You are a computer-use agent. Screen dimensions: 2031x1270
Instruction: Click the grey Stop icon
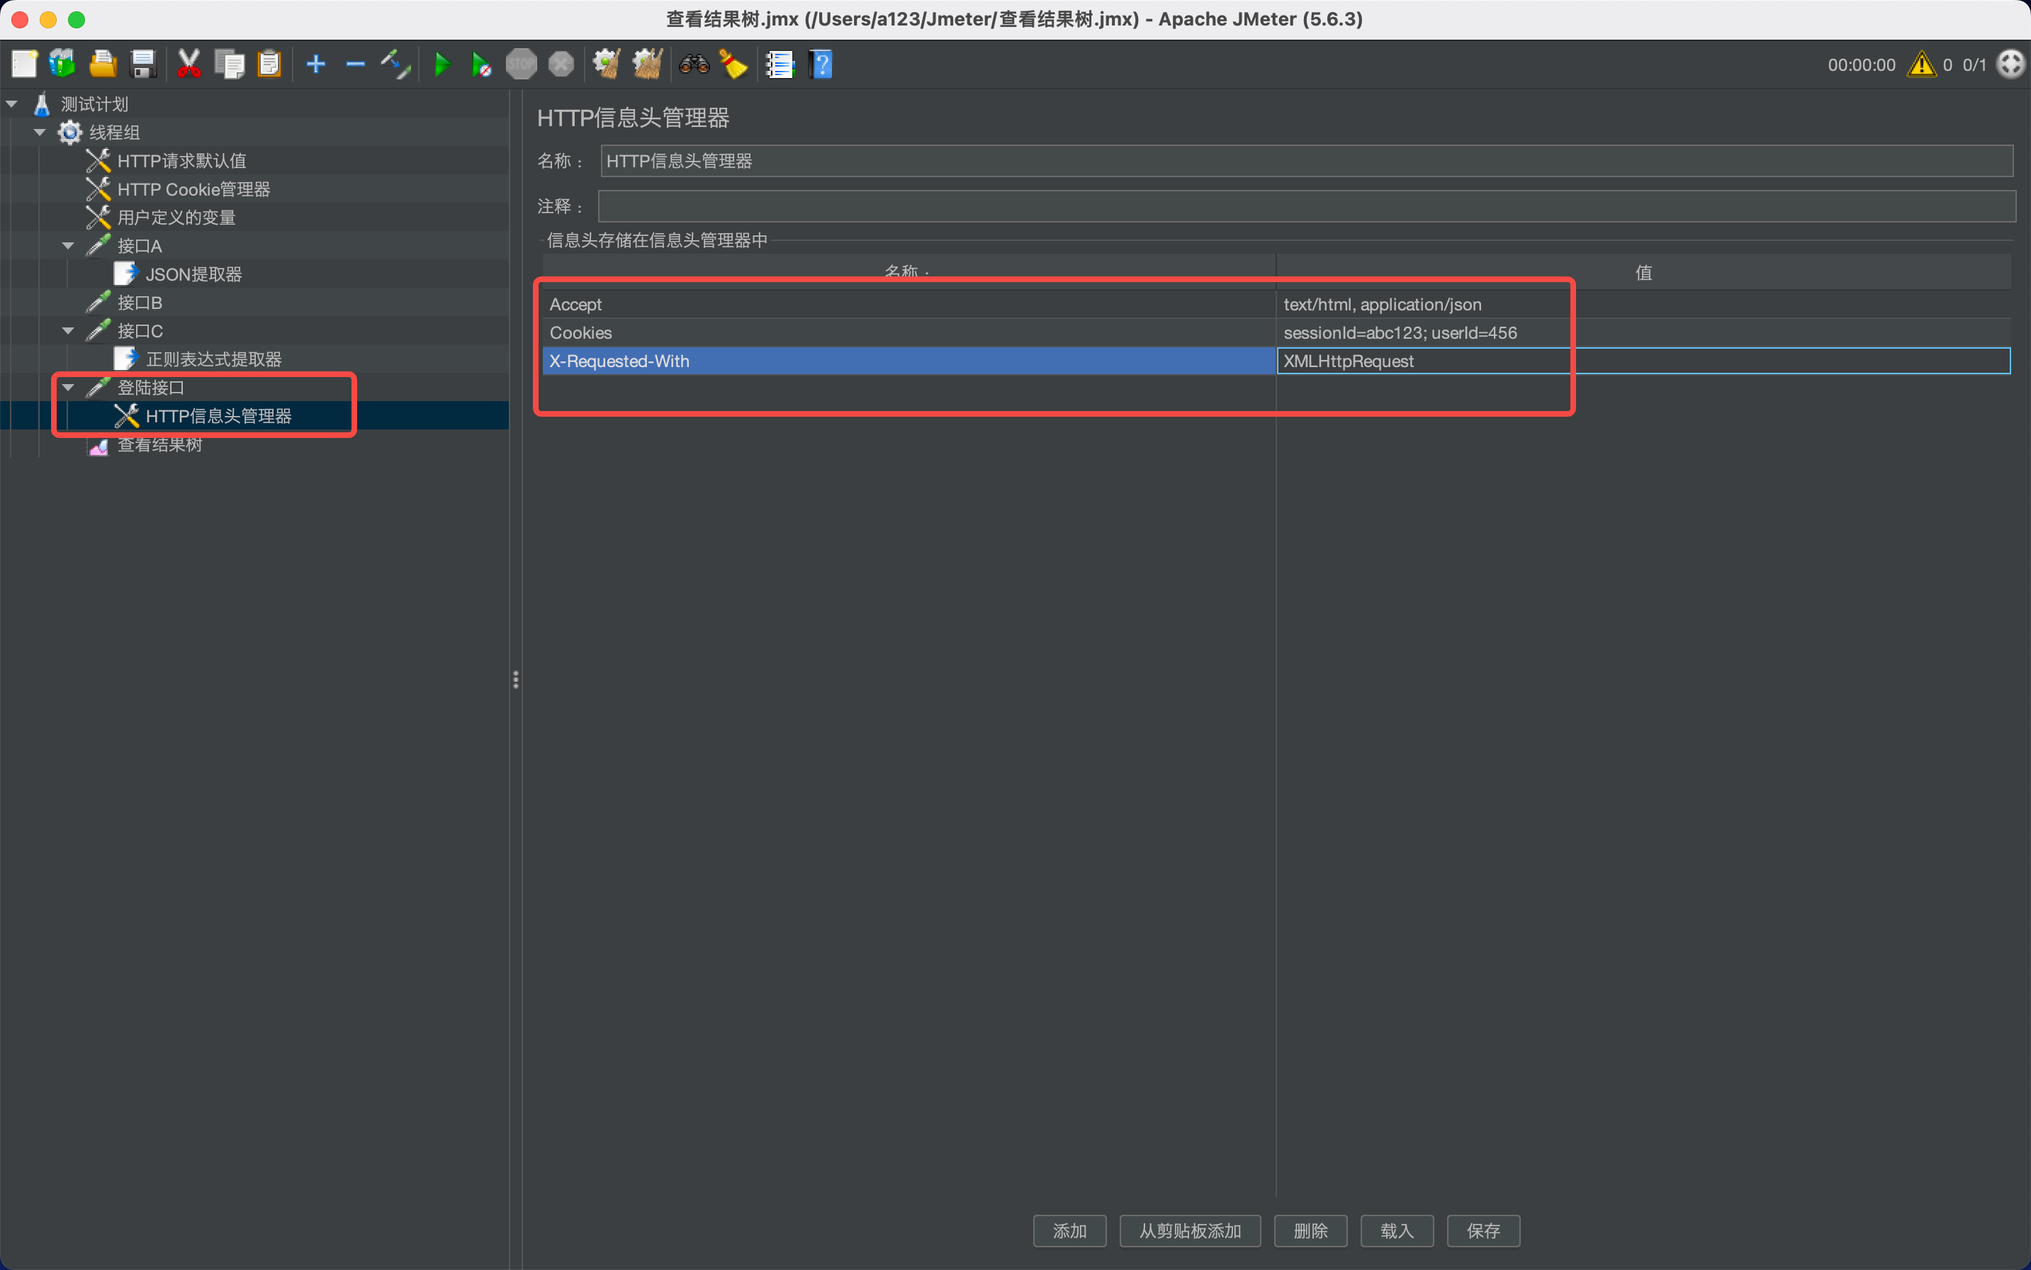pos(521,64)
